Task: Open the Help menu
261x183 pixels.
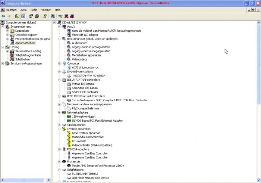Action: coord(57,10)
